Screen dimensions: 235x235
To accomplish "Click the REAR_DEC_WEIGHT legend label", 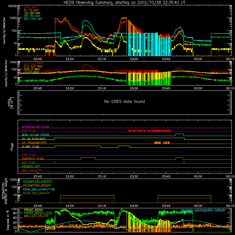I will pyautogui.click(x=36, y=193).
